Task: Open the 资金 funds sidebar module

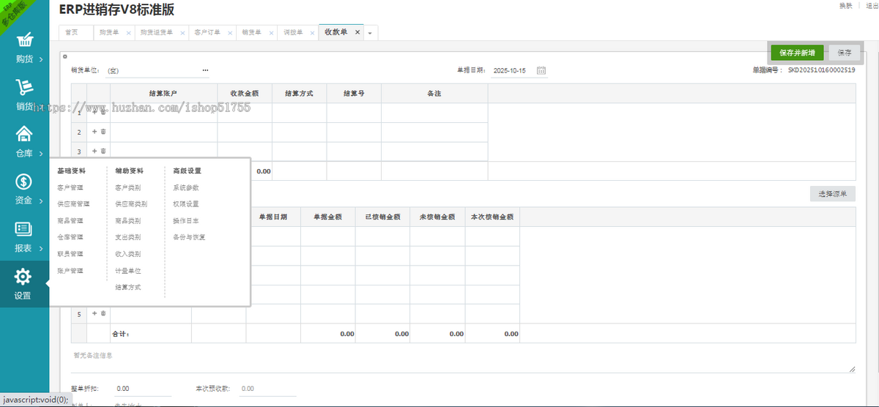Action: 24,189
